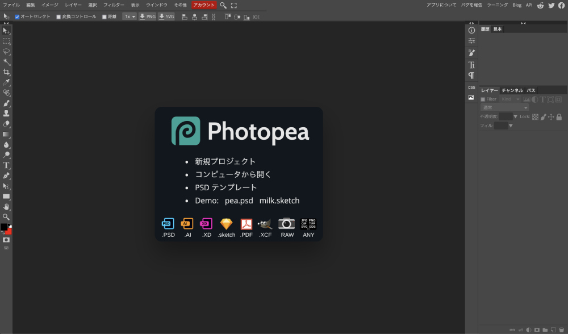568x334 pixels.
Task: Open the ファイル menu
Action: (11, 5)
